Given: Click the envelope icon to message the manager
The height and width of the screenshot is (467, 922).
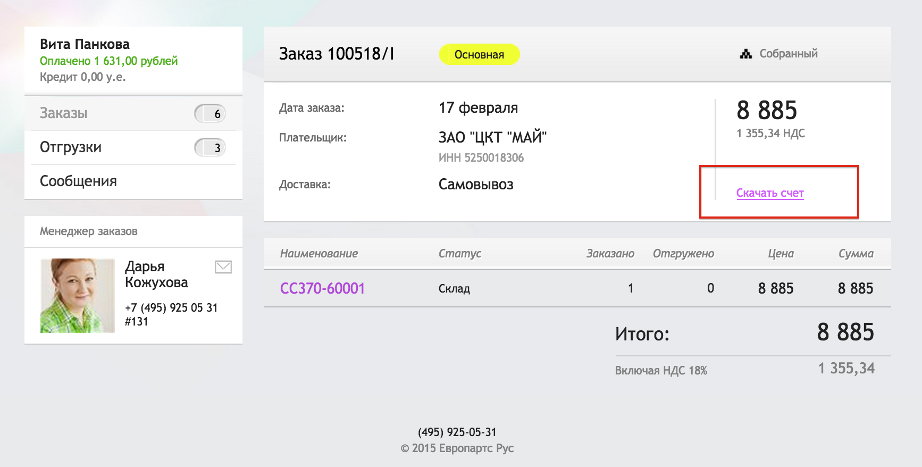Looking at the screenshot, I should [223, 267].
